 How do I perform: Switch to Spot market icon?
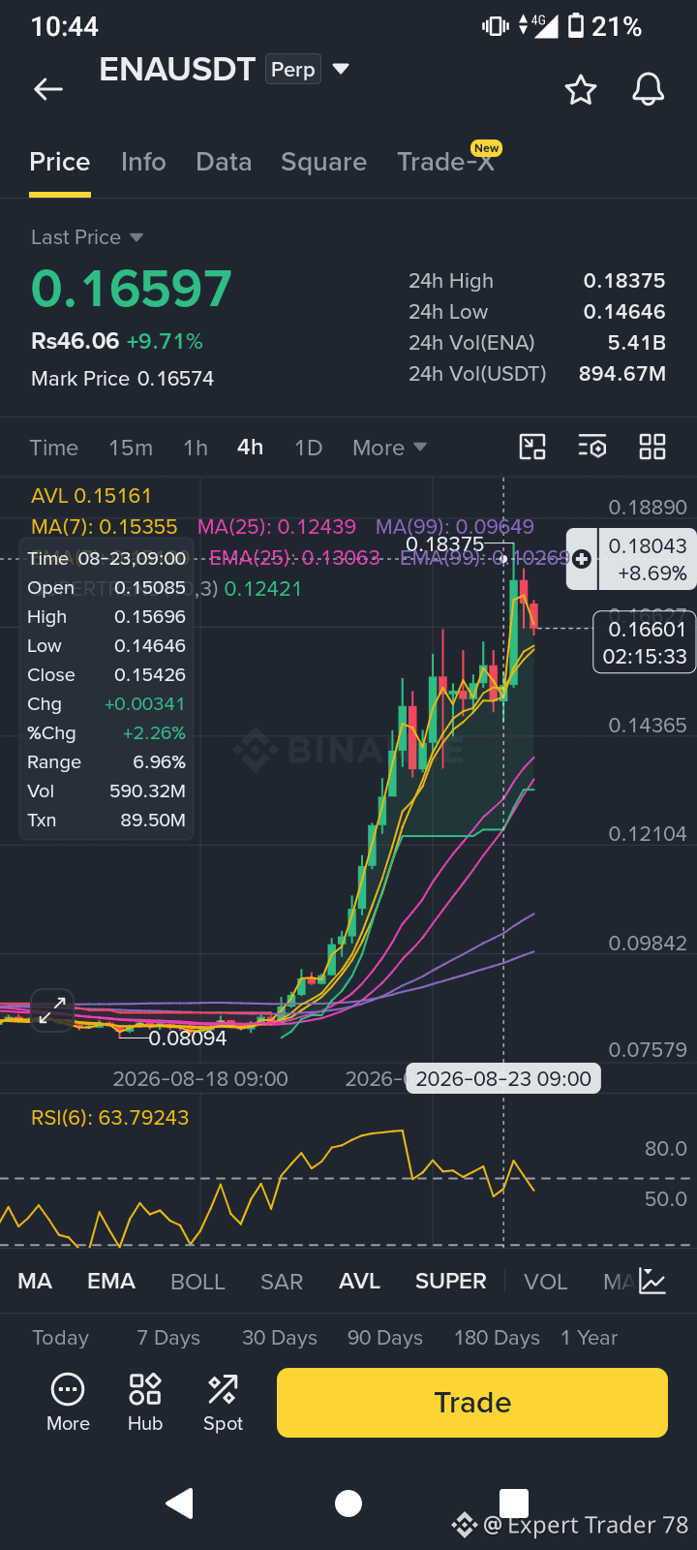[223, 1402]
